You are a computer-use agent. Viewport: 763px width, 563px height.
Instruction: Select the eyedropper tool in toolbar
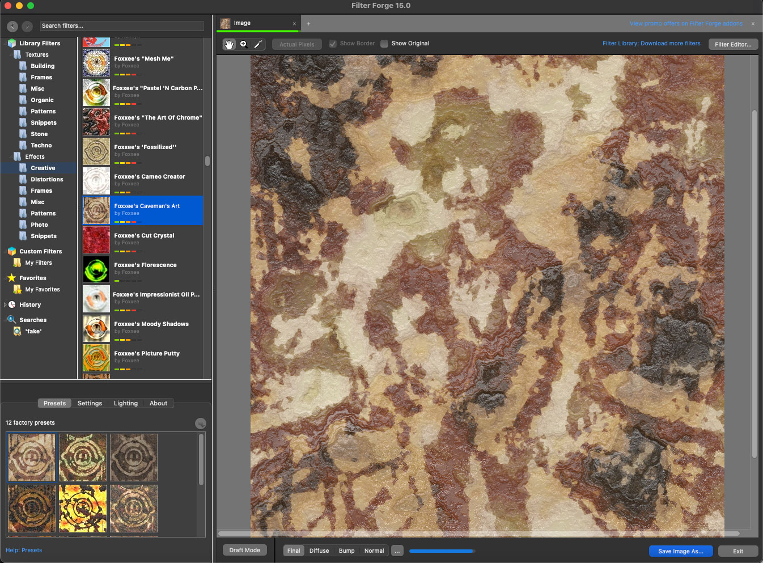tap(258, 44)
